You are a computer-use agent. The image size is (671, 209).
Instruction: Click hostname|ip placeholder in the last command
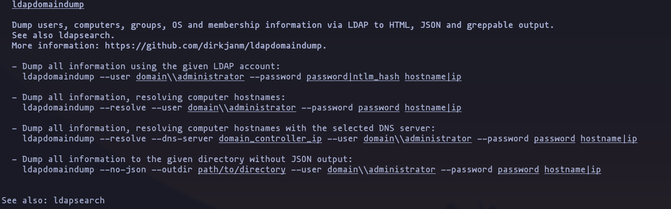572,169
